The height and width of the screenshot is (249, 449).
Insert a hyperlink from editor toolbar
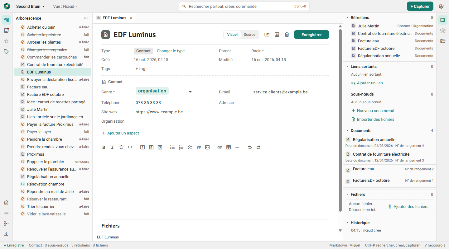[220, 147]
